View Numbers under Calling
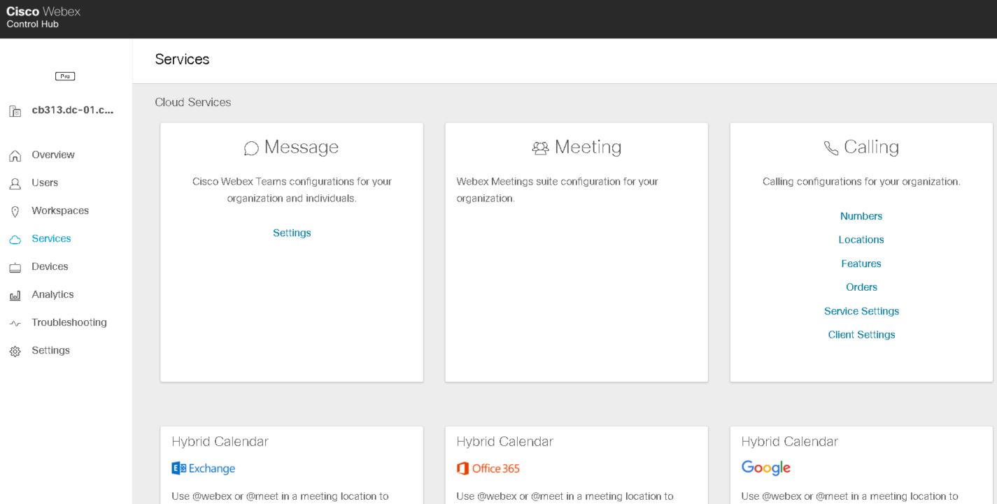 coord(861,216)
